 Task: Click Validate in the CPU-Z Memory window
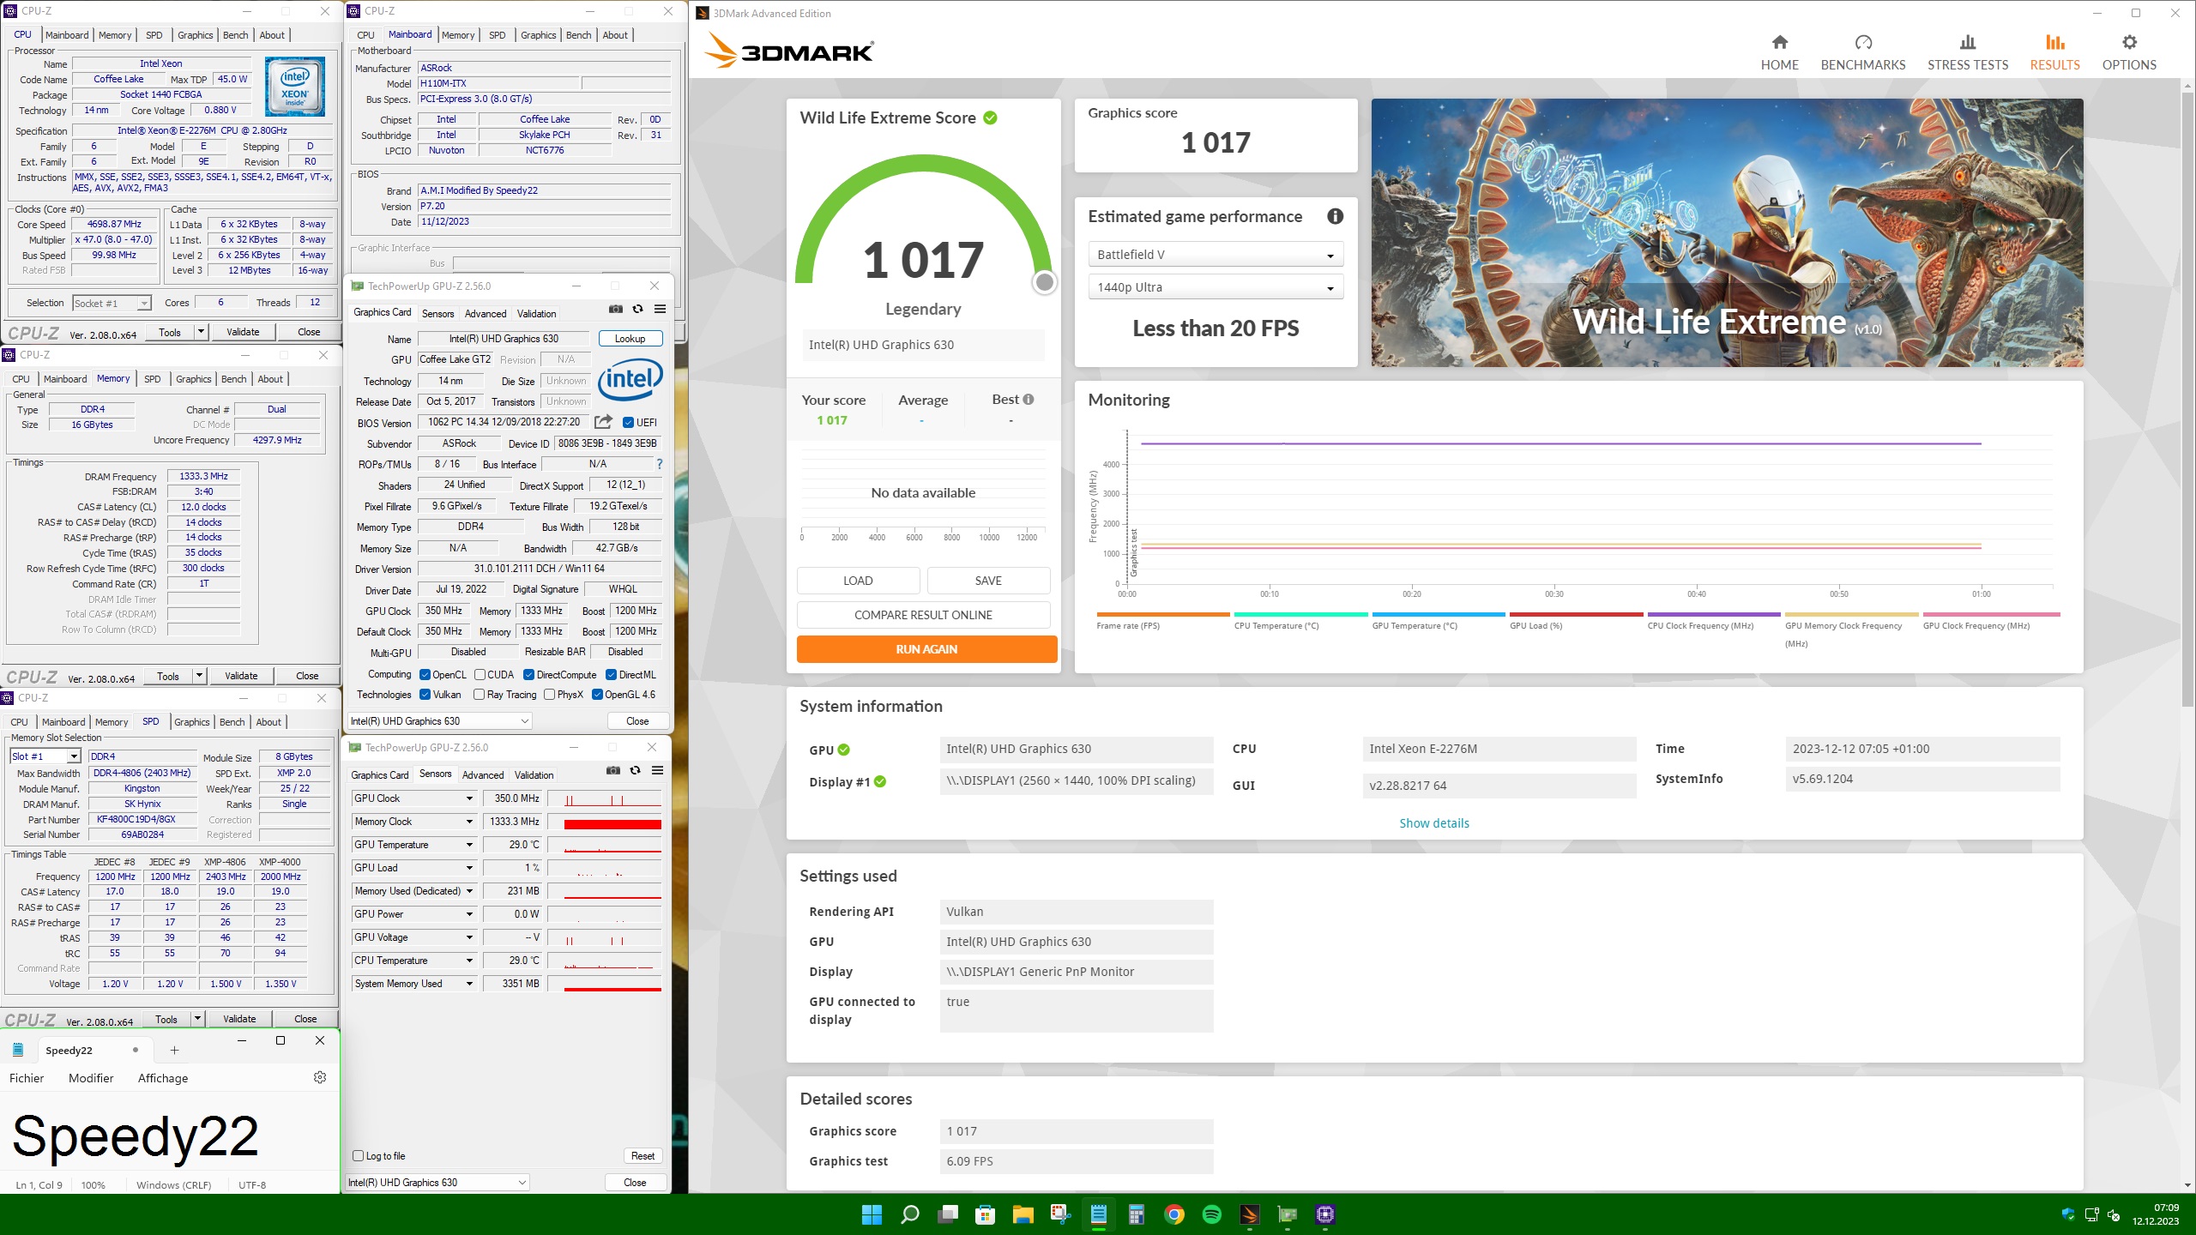pyautogui.click(x=241, y=676)
